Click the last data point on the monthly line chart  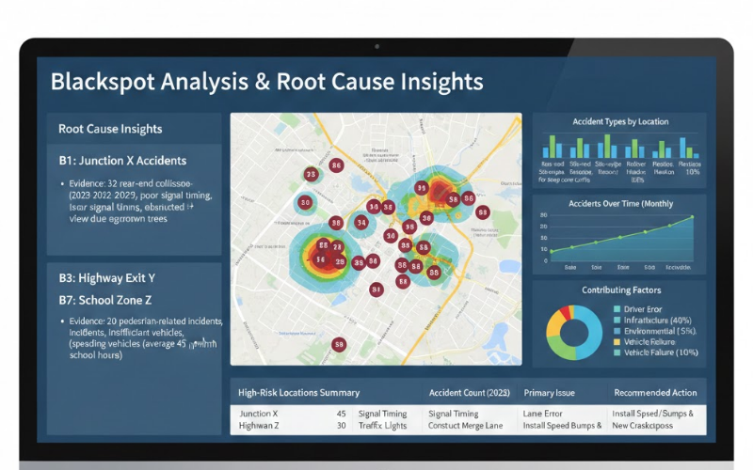pyautogui.click(x=693, y=217)
